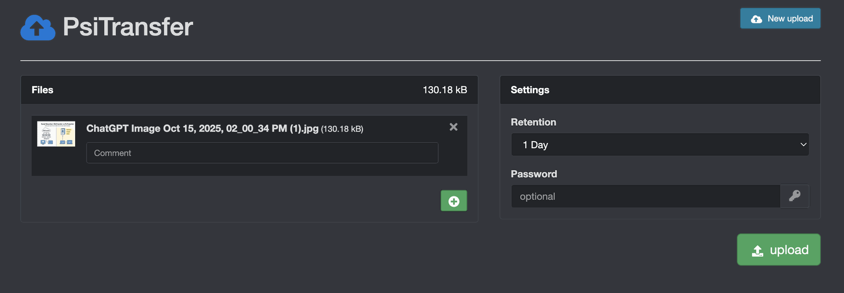This screenshot has width=844, height=293.
Task: Click the chevron arrow on Retention select
Action: point(803,145)
